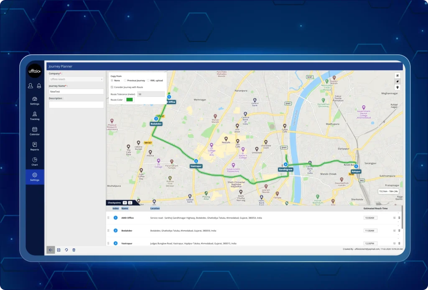Save the journey with the floppy disk icon
The image size is (428, 290).
tap(59, 249)
